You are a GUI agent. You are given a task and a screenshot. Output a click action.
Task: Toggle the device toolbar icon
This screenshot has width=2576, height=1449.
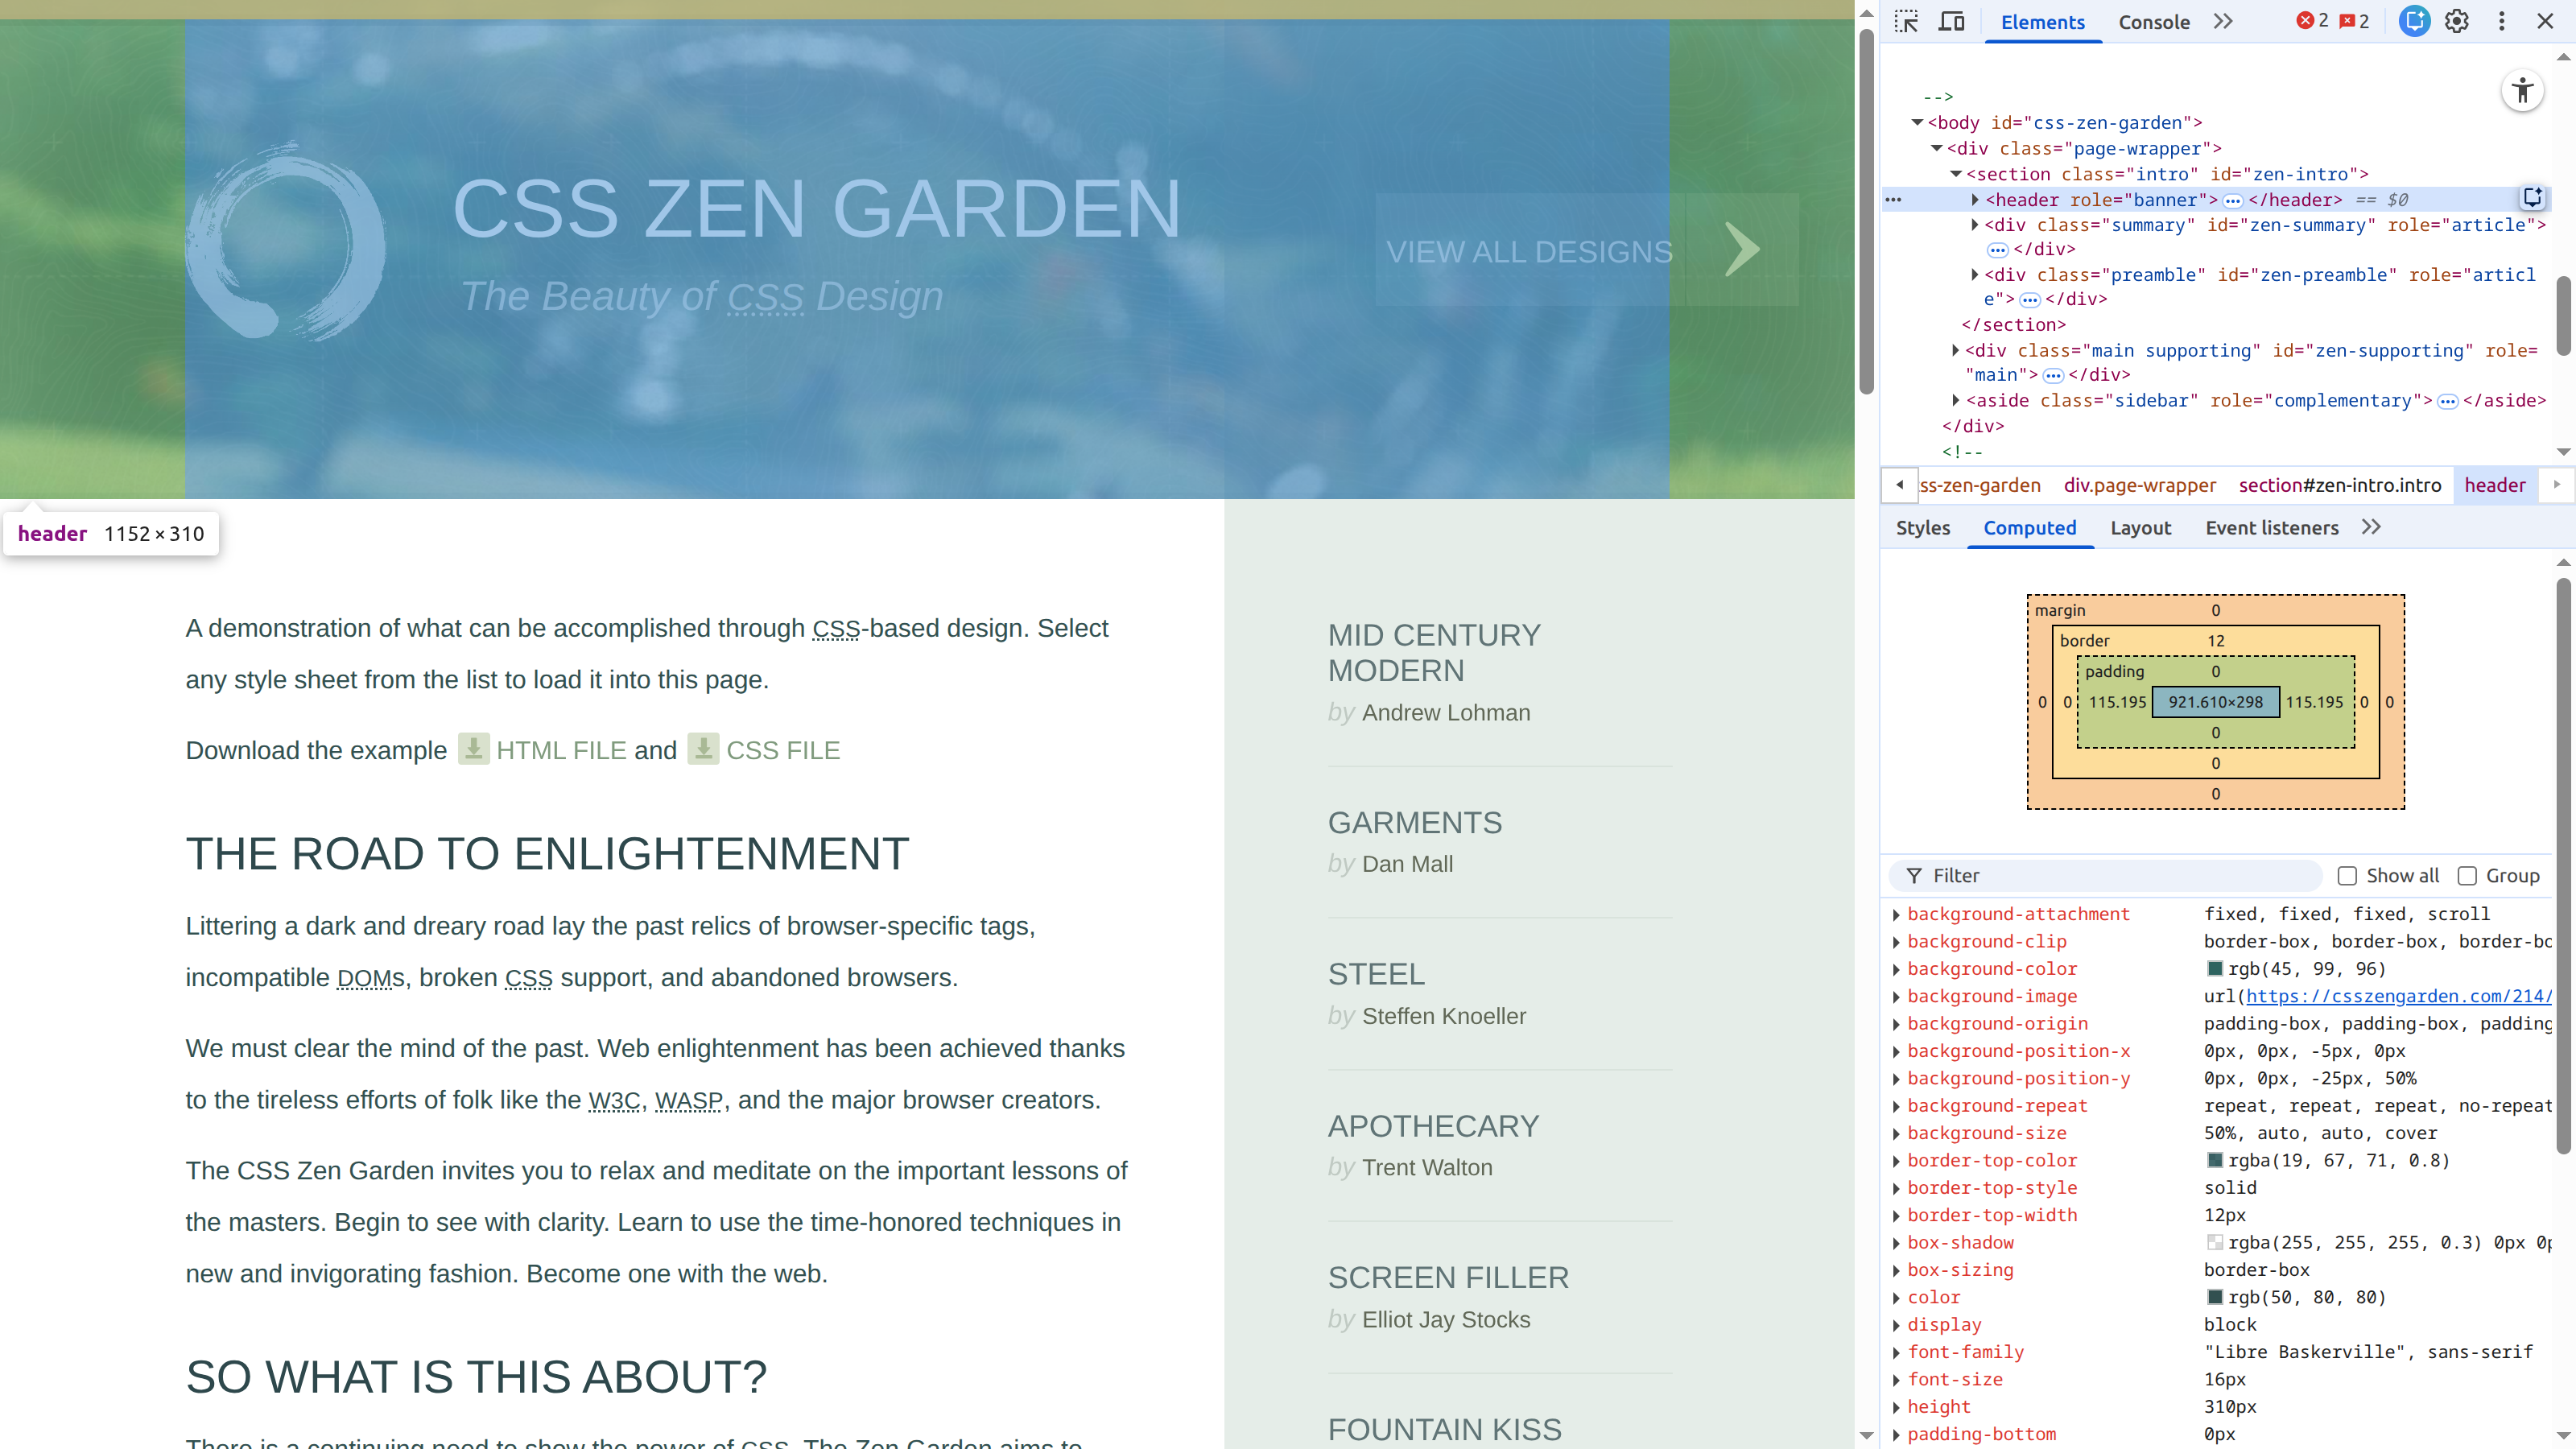pos(1951,21)
